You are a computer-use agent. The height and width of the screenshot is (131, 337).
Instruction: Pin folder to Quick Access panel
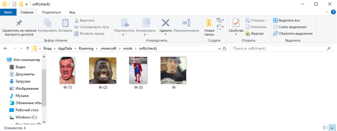tap(19, 28)
